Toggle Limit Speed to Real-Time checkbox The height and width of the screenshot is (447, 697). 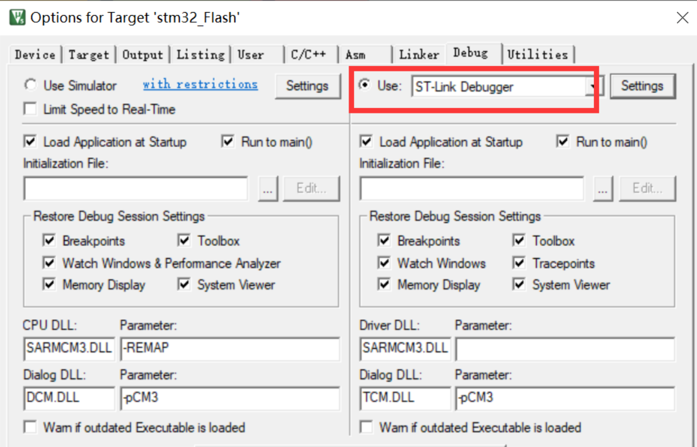pyautogui.click(x=30, y=109)
